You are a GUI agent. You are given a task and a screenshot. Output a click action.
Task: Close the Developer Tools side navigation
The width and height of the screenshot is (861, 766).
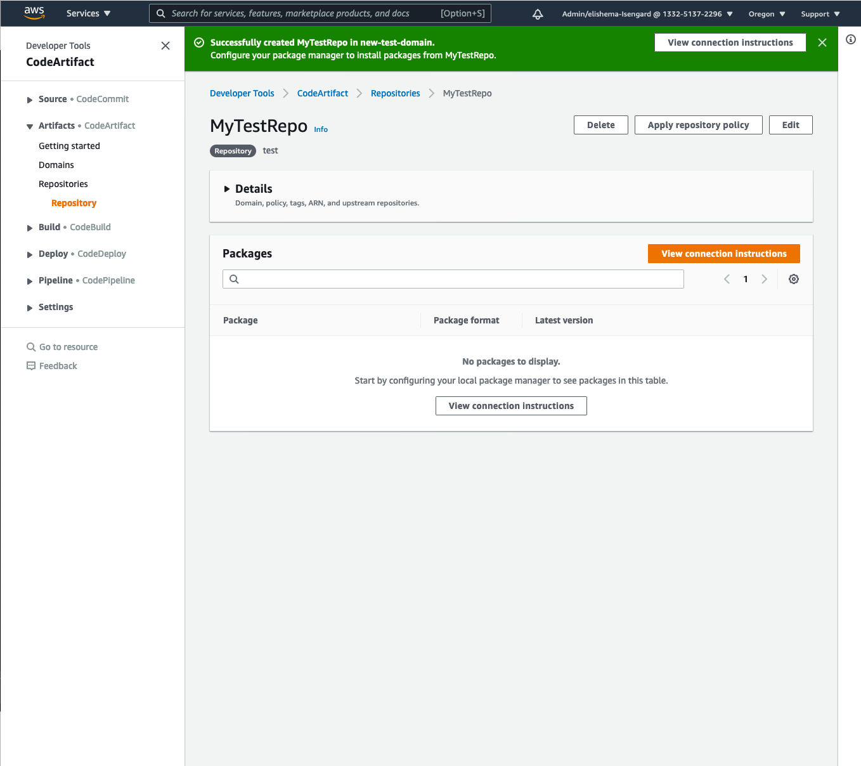pos(165,46)
